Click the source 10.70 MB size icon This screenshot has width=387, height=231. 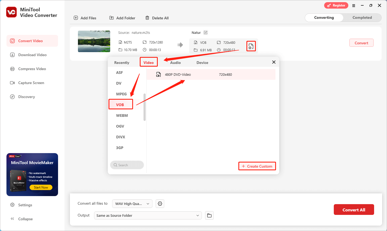click(120, 50)
